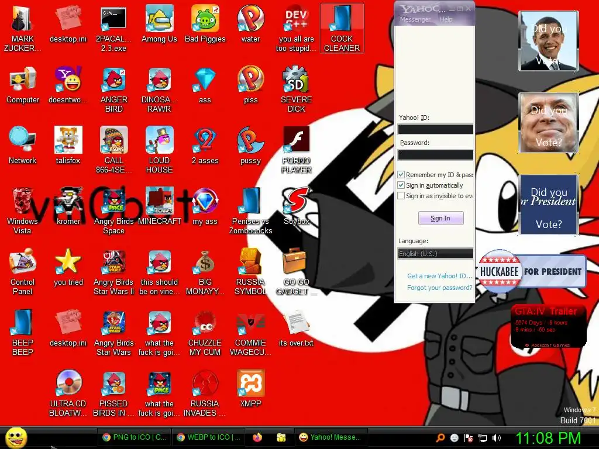Open the RUSSIA INVADES... desktop icon
This screenshot has height=449, width=599.
(205, 393)
